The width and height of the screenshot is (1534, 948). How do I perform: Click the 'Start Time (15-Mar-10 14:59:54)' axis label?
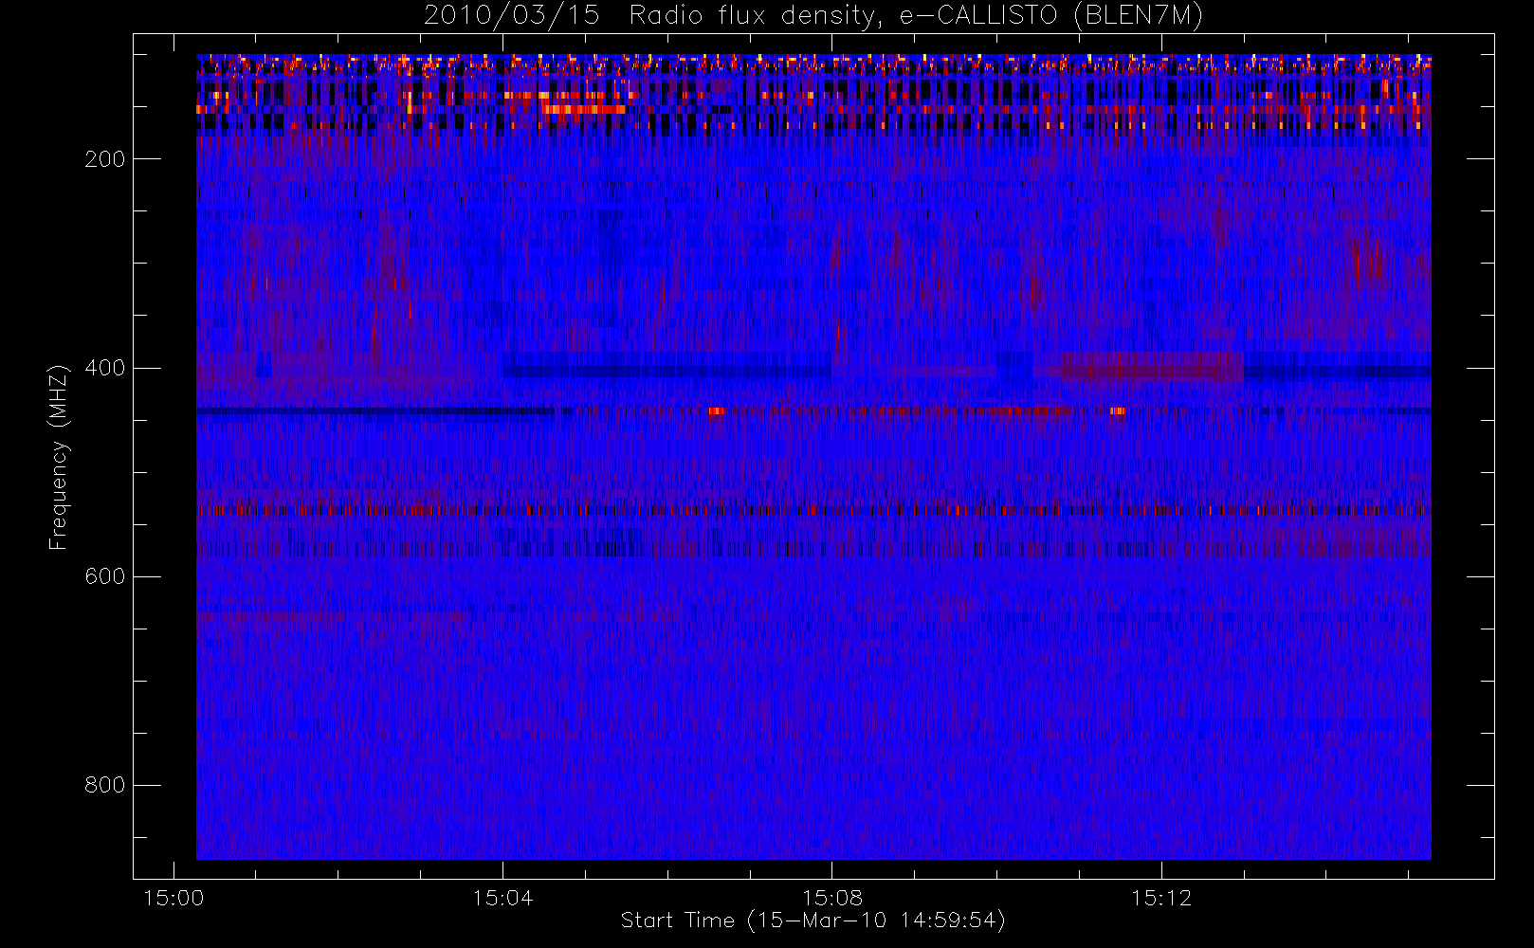813,921
